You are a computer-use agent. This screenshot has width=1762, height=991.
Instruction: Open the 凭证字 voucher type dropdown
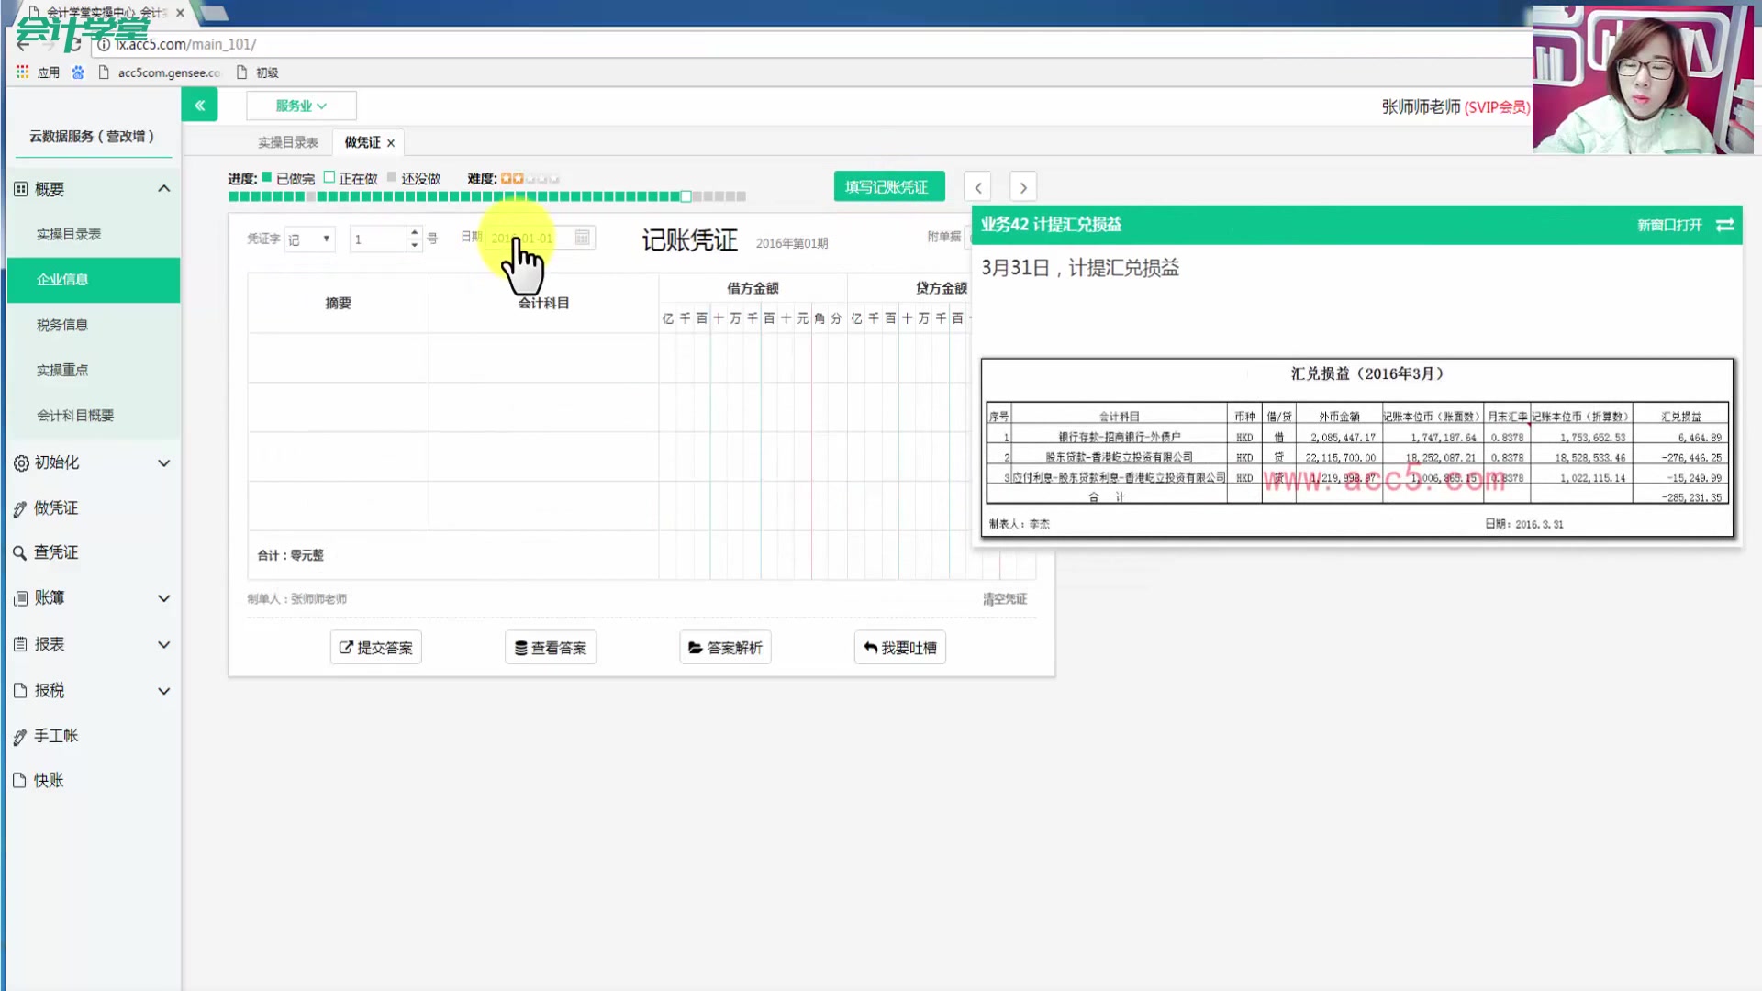[309, 239]
